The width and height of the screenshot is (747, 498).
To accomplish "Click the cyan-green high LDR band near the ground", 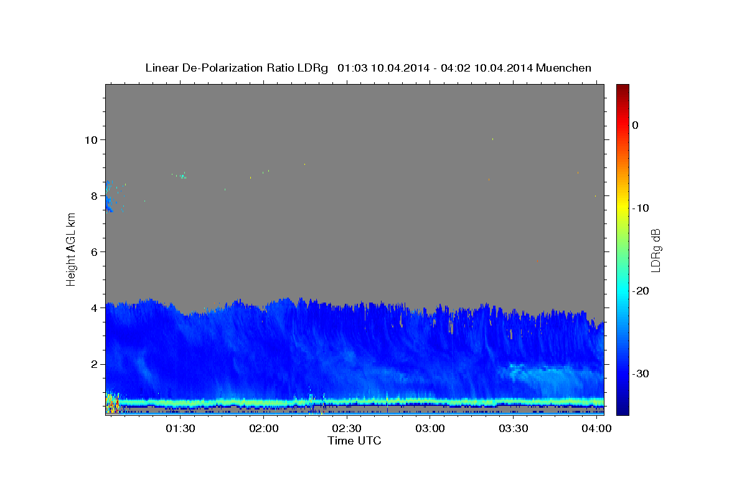I will click(355, 402).
